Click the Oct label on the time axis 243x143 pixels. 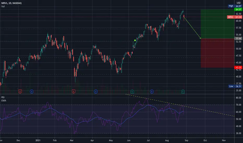click(x=205, y=140)
